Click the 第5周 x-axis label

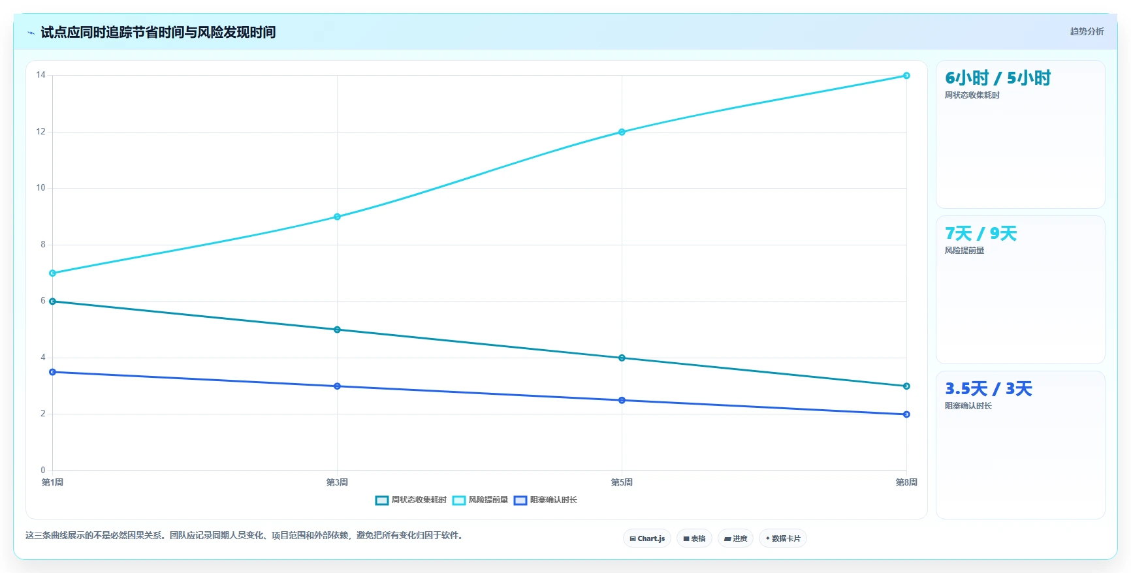tap(622, 482)
